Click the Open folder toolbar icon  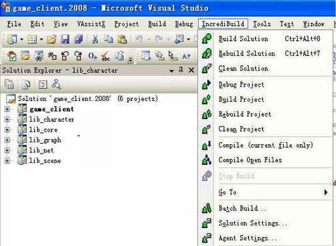pos(51,39)
